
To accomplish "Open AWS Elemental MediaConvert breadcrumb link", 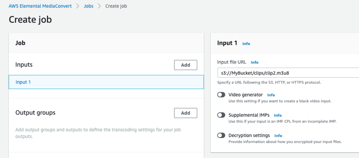I will (40, 6).
